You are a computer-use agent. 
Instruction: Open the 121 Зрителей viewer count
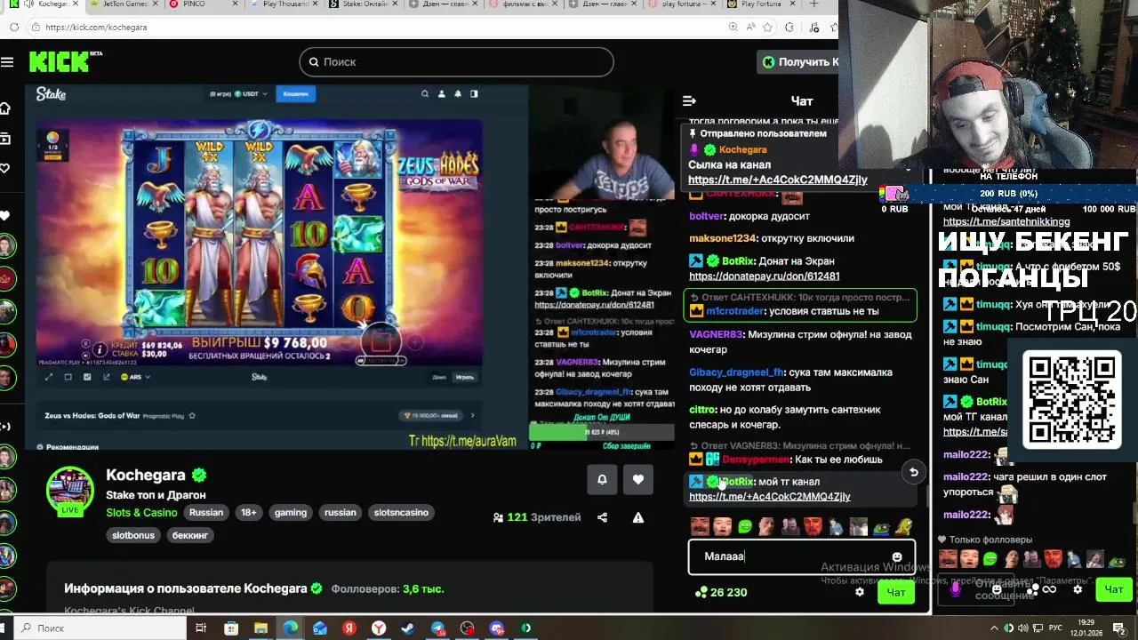pos(537,517)
